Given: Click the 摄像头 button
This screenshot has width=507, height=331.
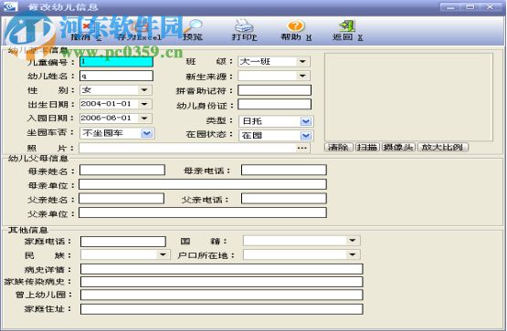Looking at the screenshot, I should tap(398, 147).
